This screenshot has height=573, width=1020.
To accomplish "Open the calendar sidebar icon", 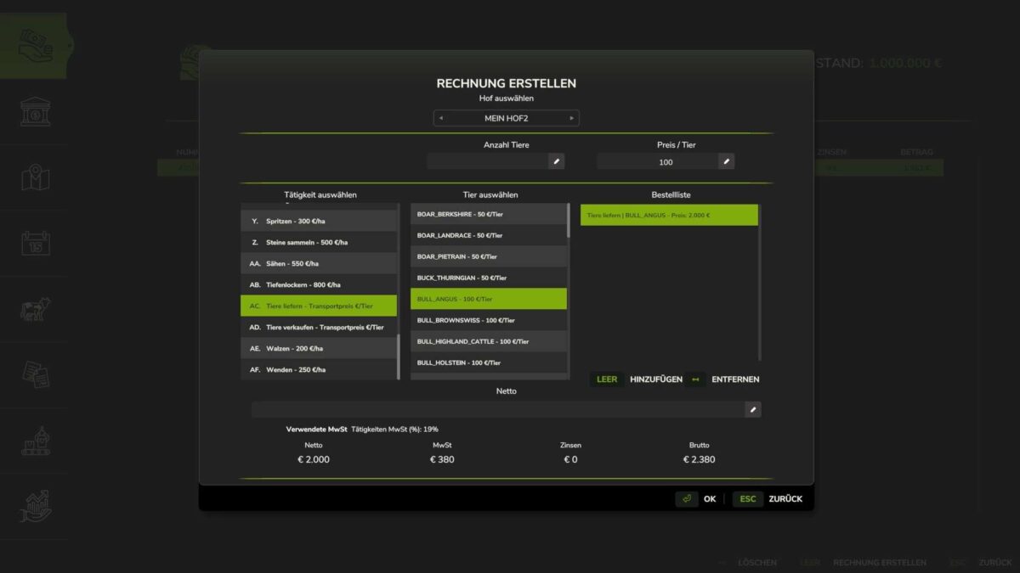I will (x=36, y=243).
